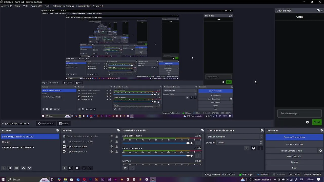Configure virtual camera gear icon

(320, 151)
